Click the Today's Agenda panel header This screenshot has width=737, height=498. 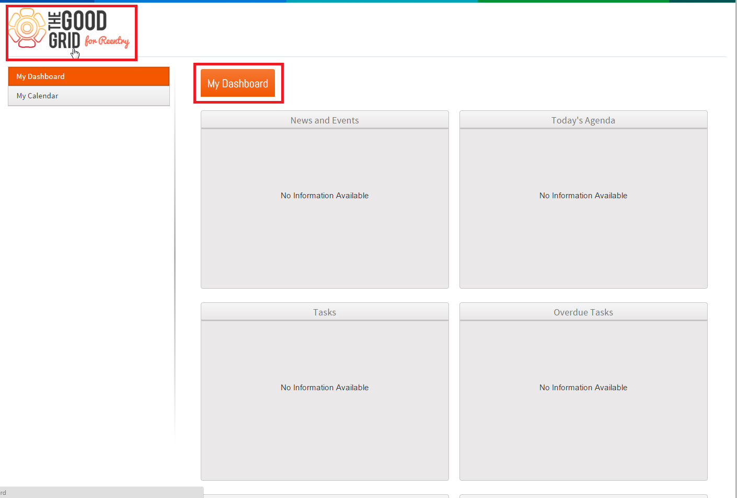pyautogui.click(x=583, y=120)
